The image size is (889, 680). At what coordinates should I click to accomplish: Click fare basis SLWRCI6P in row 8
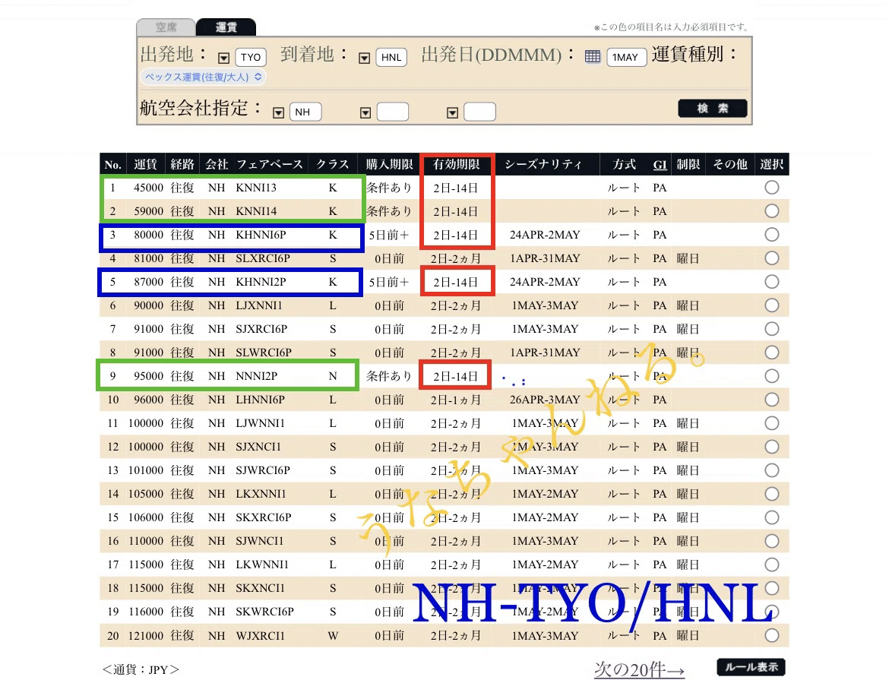tap(264, 353)
